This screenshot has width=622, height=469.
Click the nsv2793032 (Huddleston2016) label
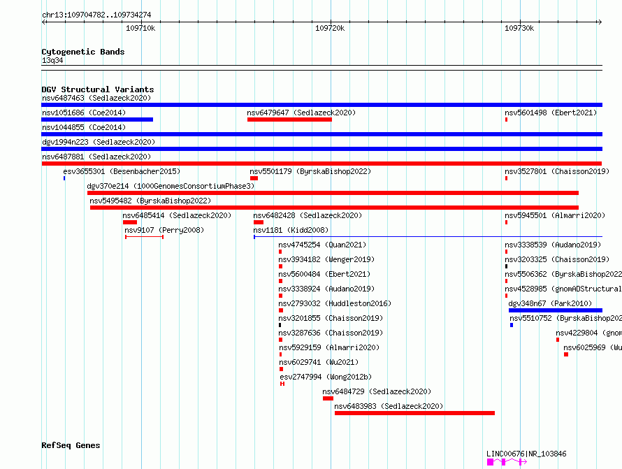[335, 303]
